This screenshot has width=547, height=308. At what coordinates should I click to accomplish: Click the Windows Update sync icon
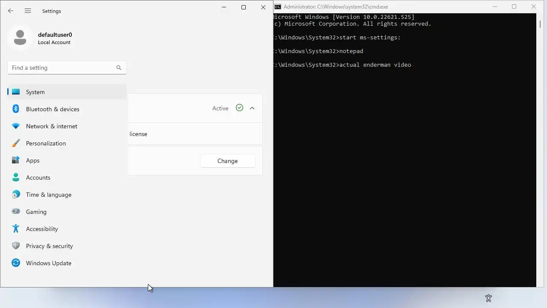tap(16, 263)
